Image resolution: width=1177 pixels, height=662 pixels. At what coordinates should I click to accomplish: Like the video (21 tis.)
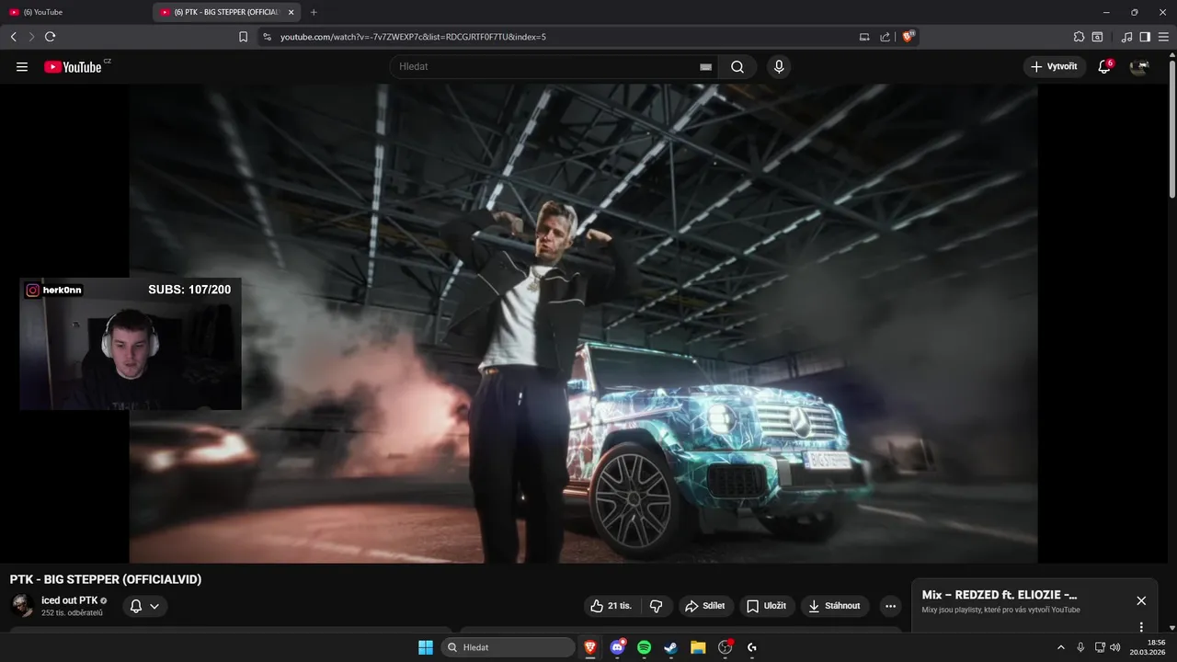point(611,606)
